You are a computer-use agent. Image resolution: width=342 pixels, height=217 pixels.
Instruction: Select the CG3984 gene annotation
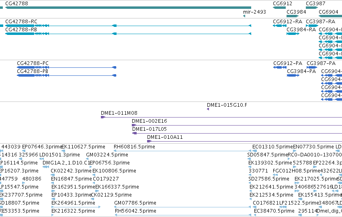293,16
